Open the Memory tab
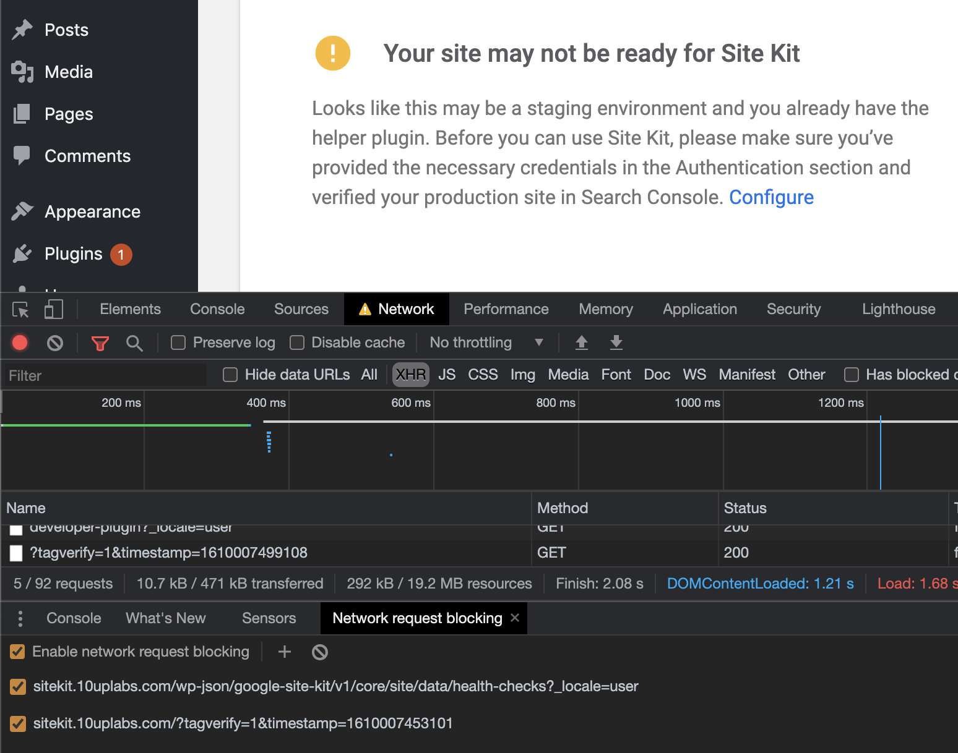Screen dimensions: 958x753 (606, 309)
